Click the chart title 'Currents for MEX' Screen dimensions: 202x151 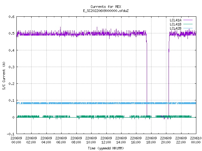[106, 7]
